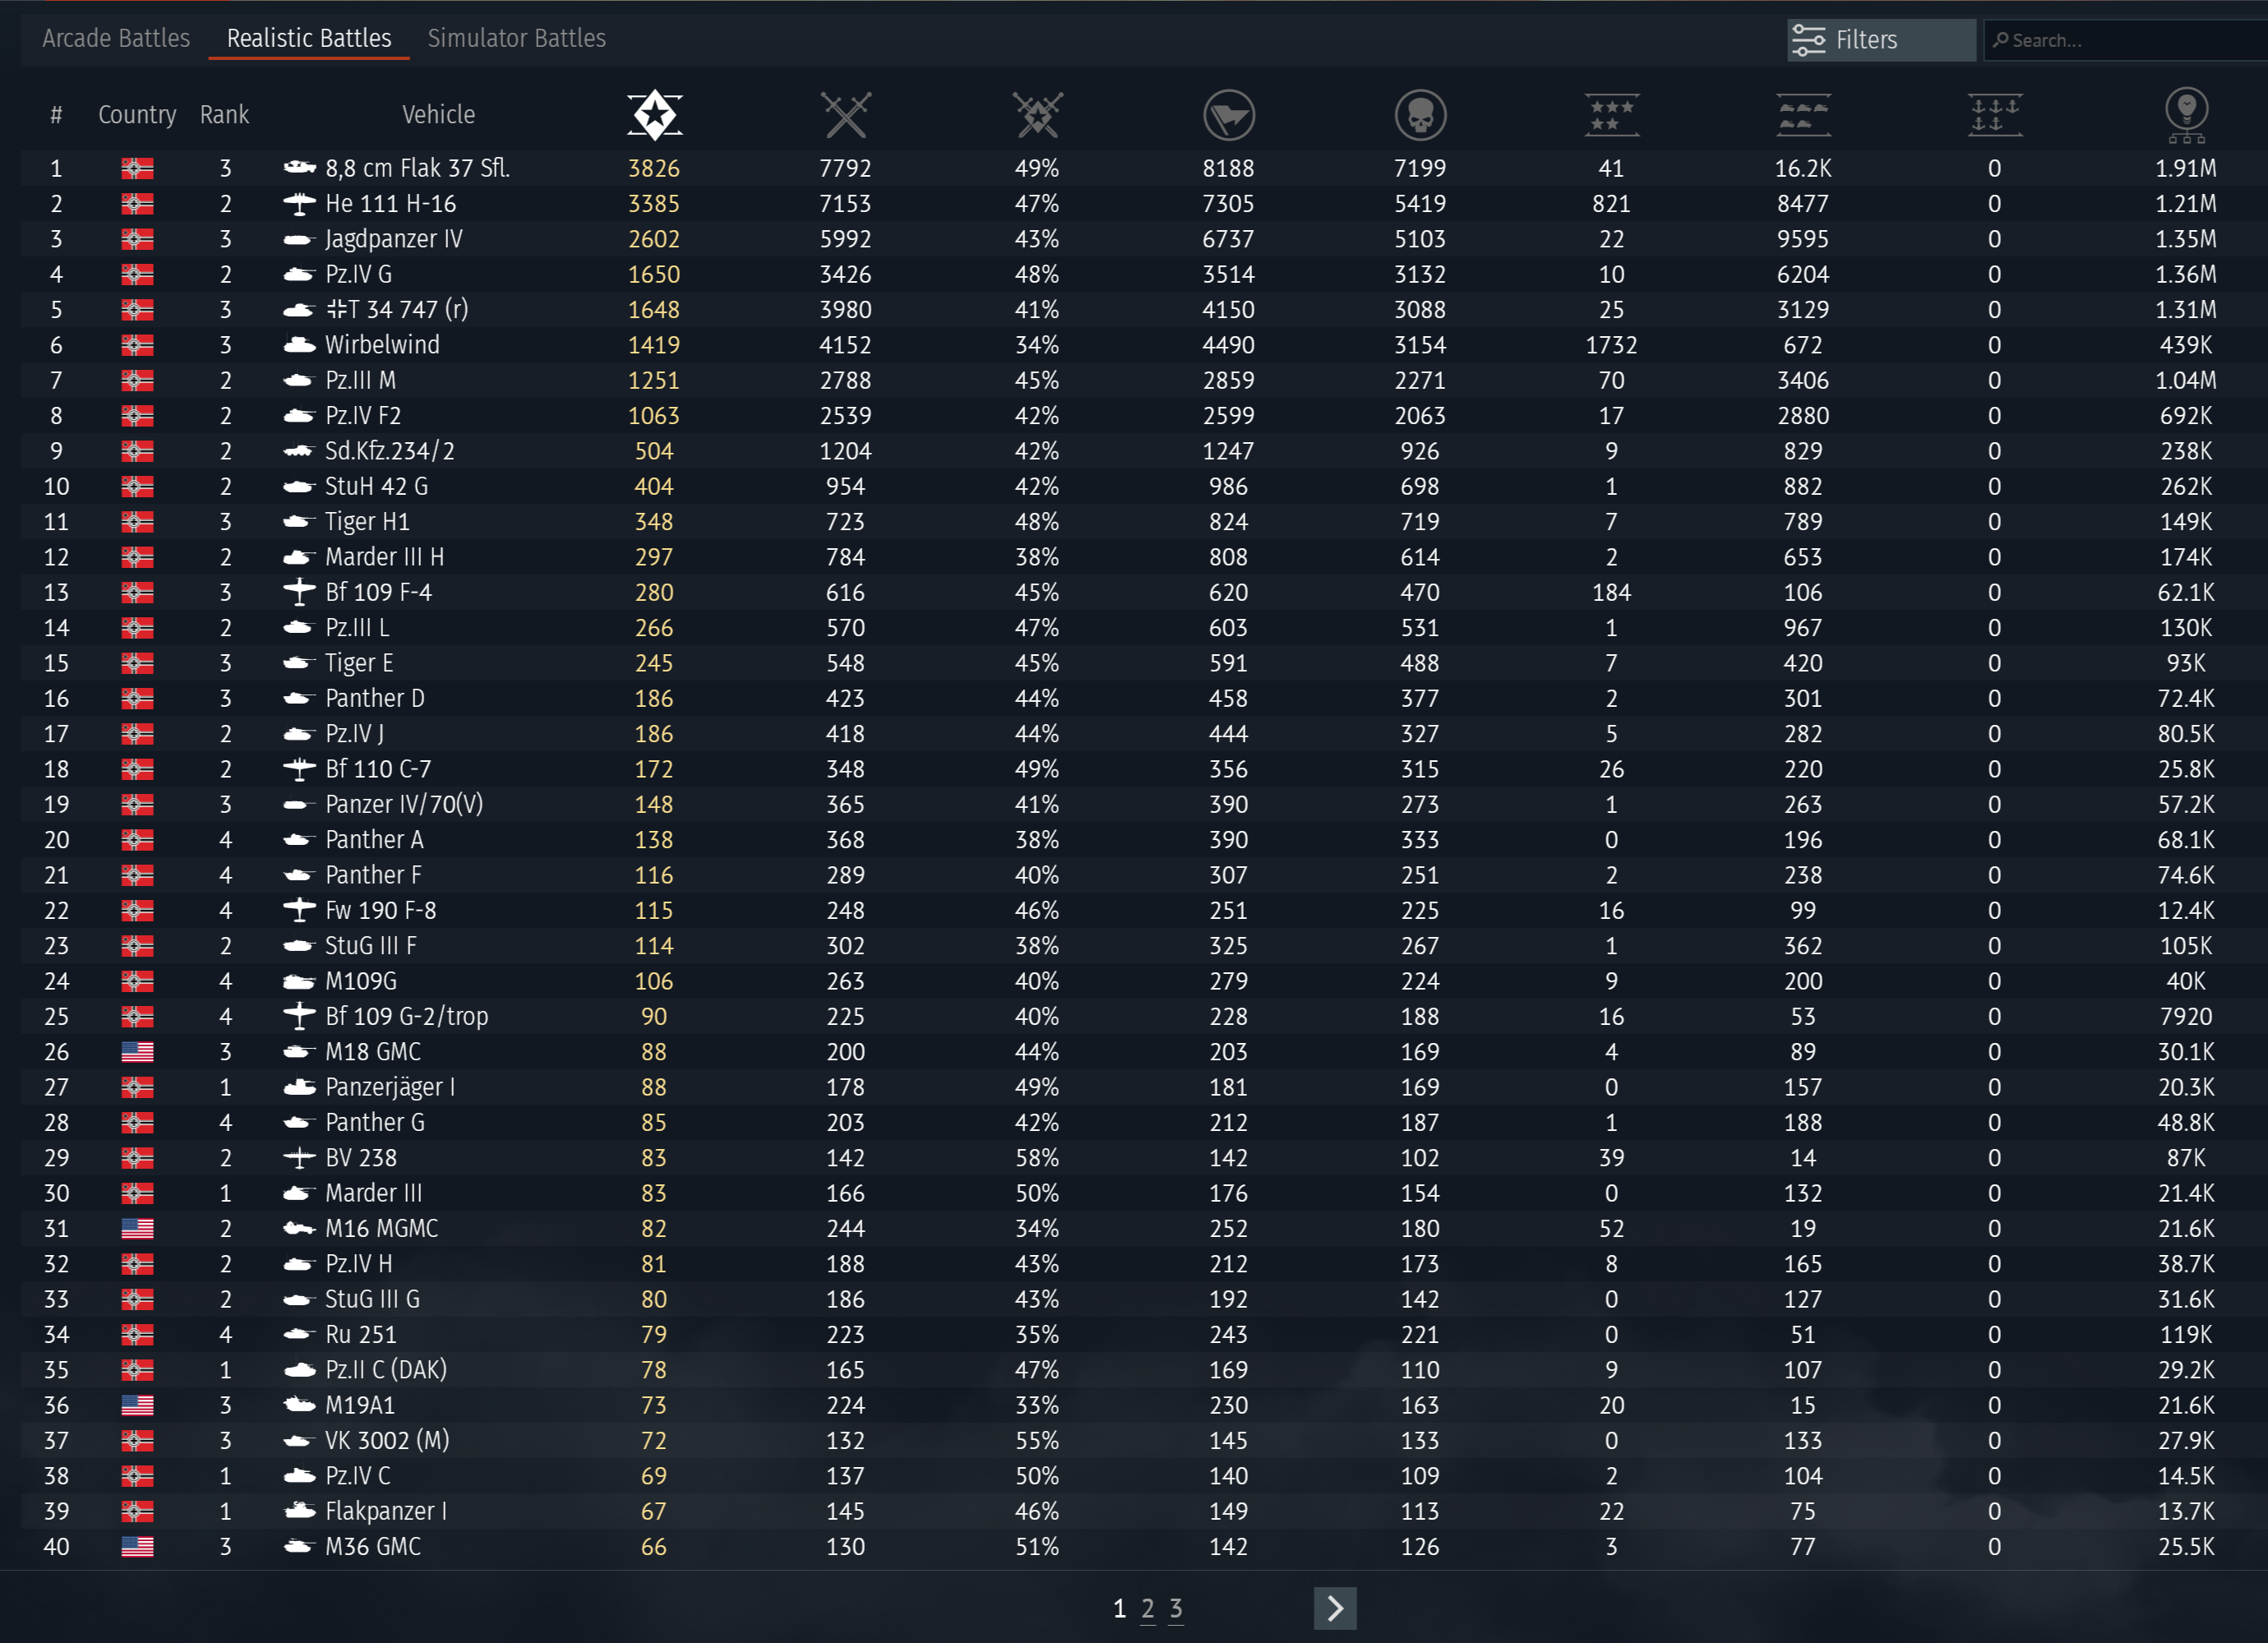Switch to Arcade Battles tab

116,38
